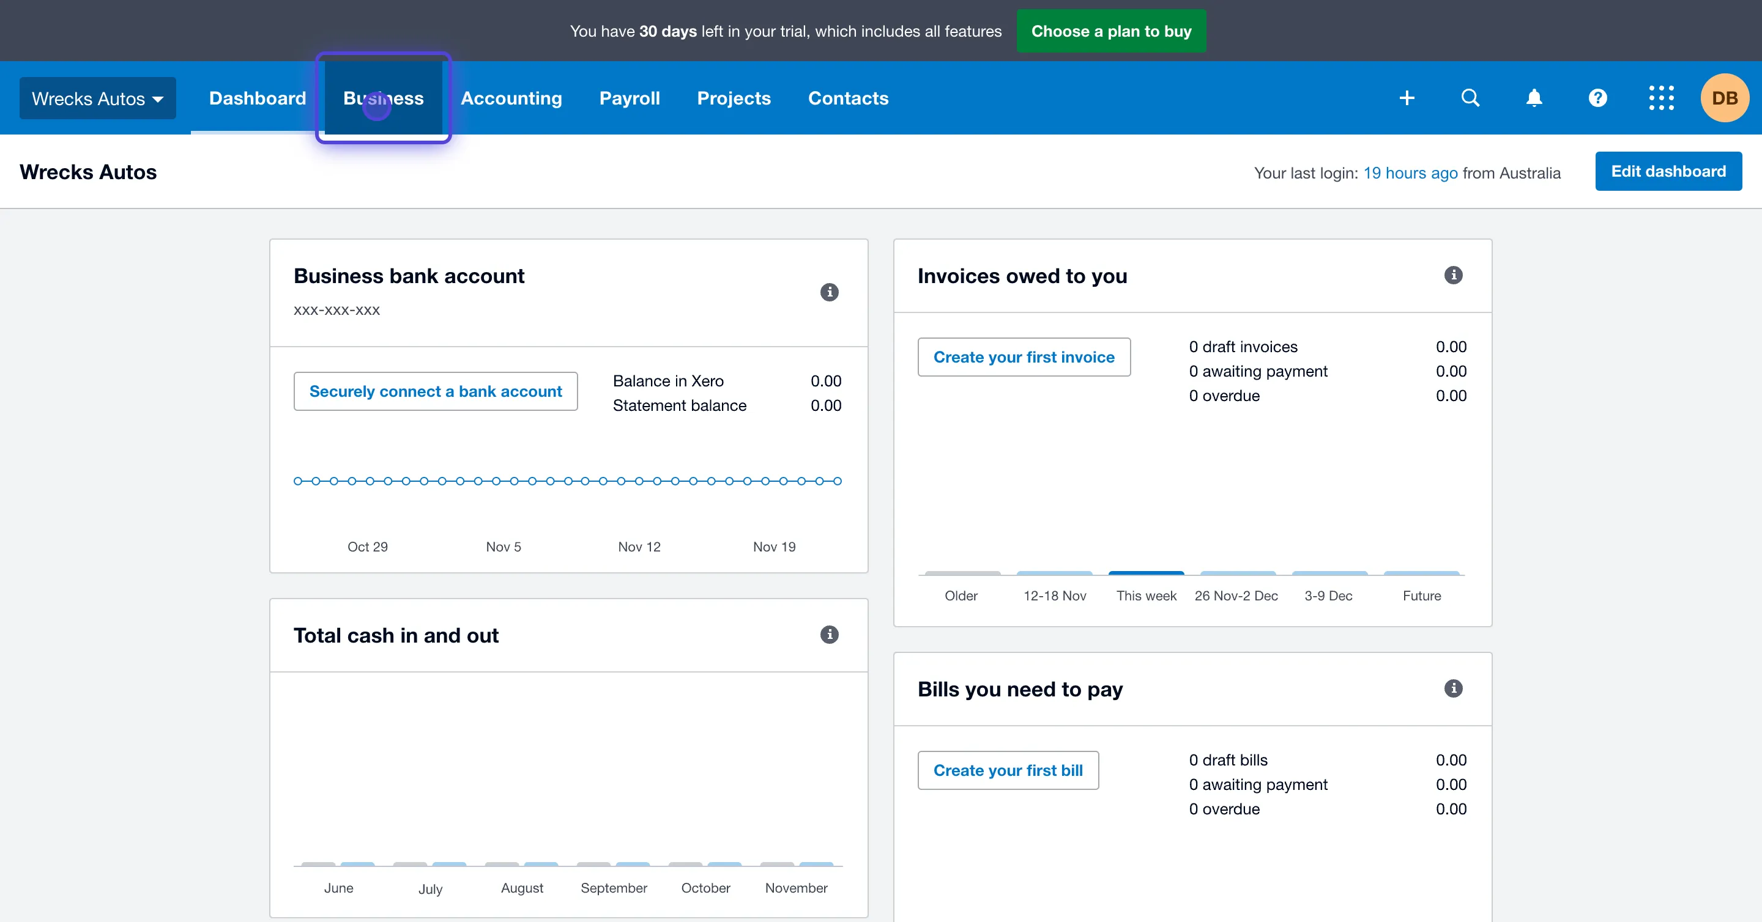
Task: Click Edit dashboard
Action: (x=1668, y=171)
